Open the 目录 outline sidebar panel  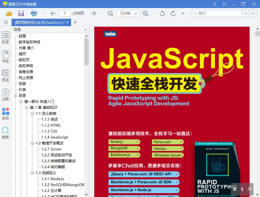click(x=5, y=37)
